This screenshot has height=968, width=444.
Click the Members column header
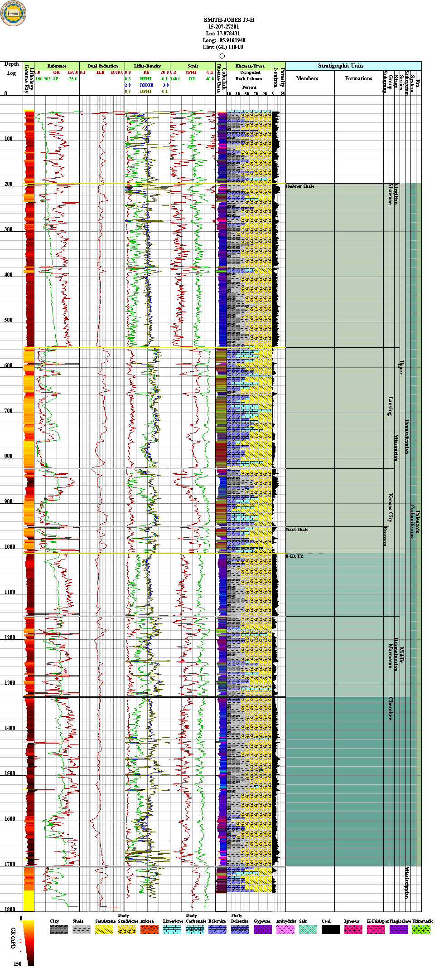coord(307,78)
